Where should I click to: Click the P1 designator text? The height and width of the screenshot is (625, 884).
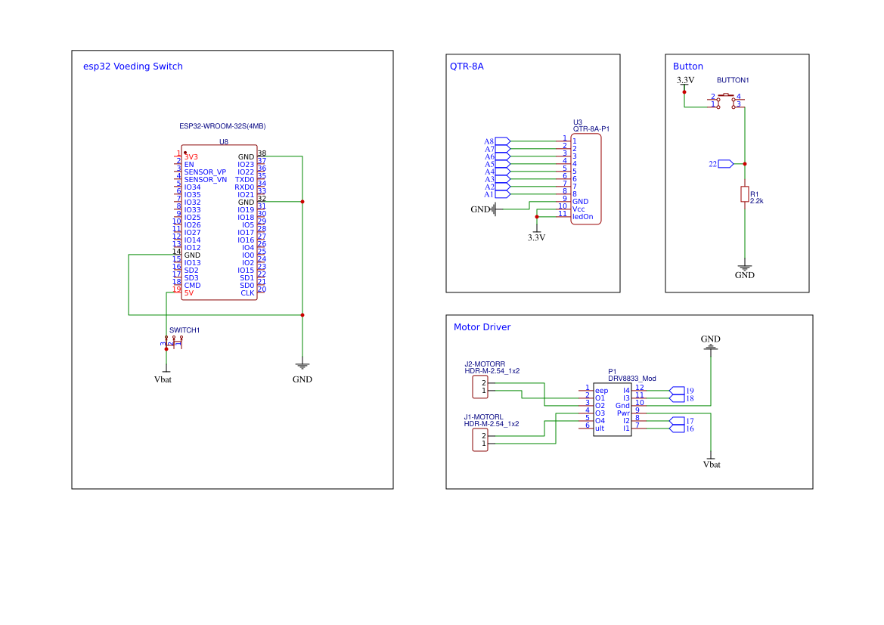pyautogui.click(x=613, y=372)
